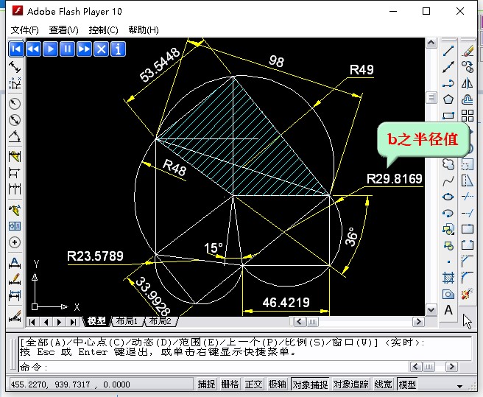Select the Spline tool
The width and height of the screenshot is (483, 397).
(x=448, y=181)
